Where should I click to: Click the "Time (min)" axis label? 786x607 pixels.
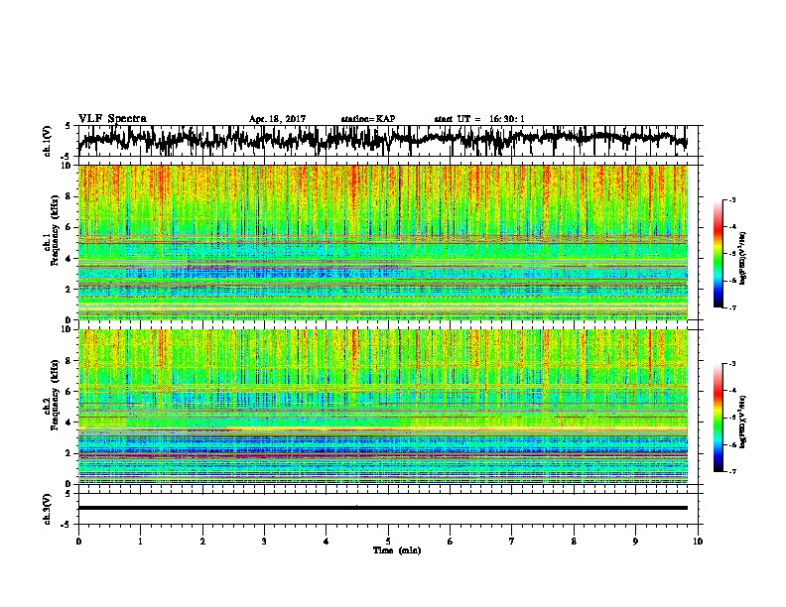[x=397, y=550]
